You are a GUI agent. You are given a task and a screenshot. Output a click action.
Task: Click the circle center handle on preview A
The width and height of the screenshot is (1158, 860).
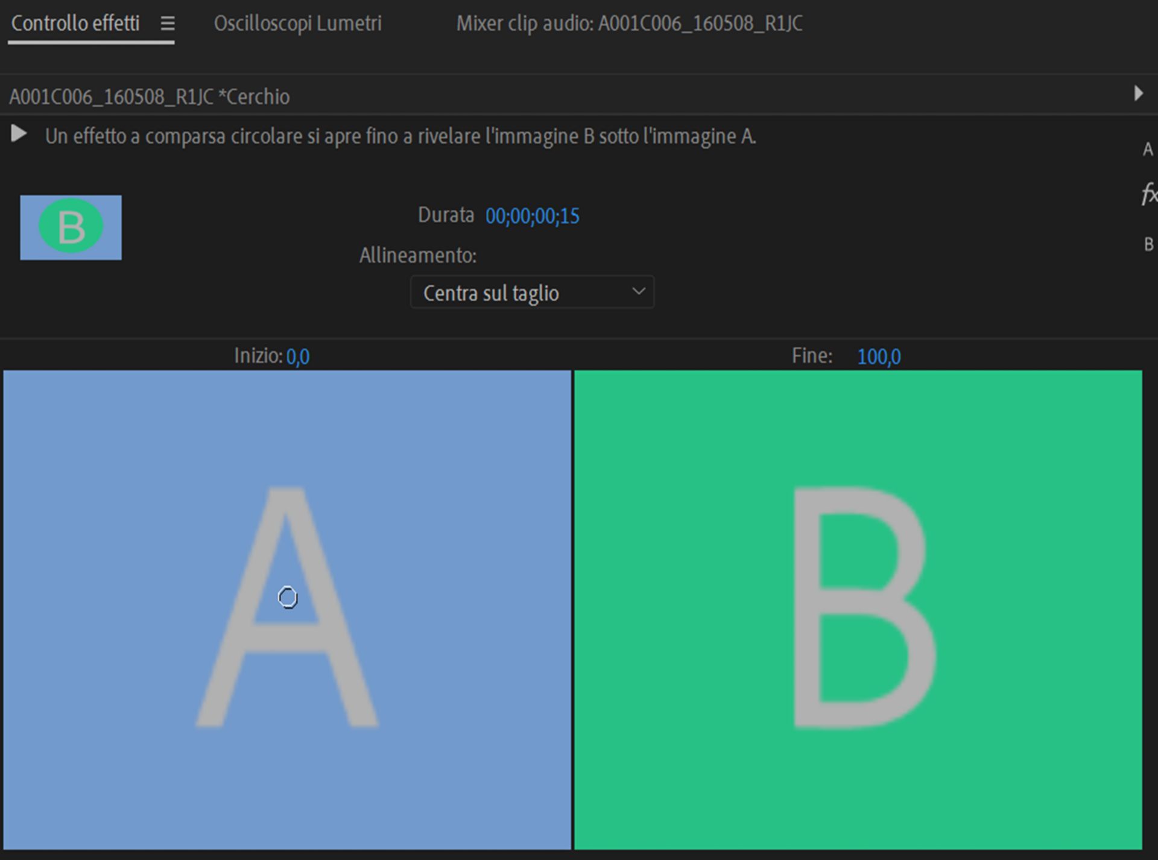click(288, 598)
